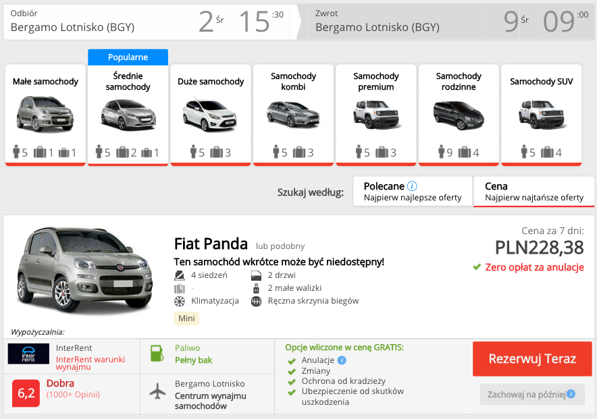Select the Samochody premium category
Image resolution: width=597 pixels, height=419 pixels.
click(375, 111)
